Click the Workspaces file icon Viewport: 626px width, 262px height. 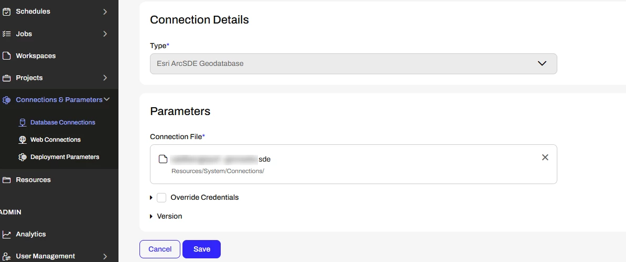click(x=7, y=56)
